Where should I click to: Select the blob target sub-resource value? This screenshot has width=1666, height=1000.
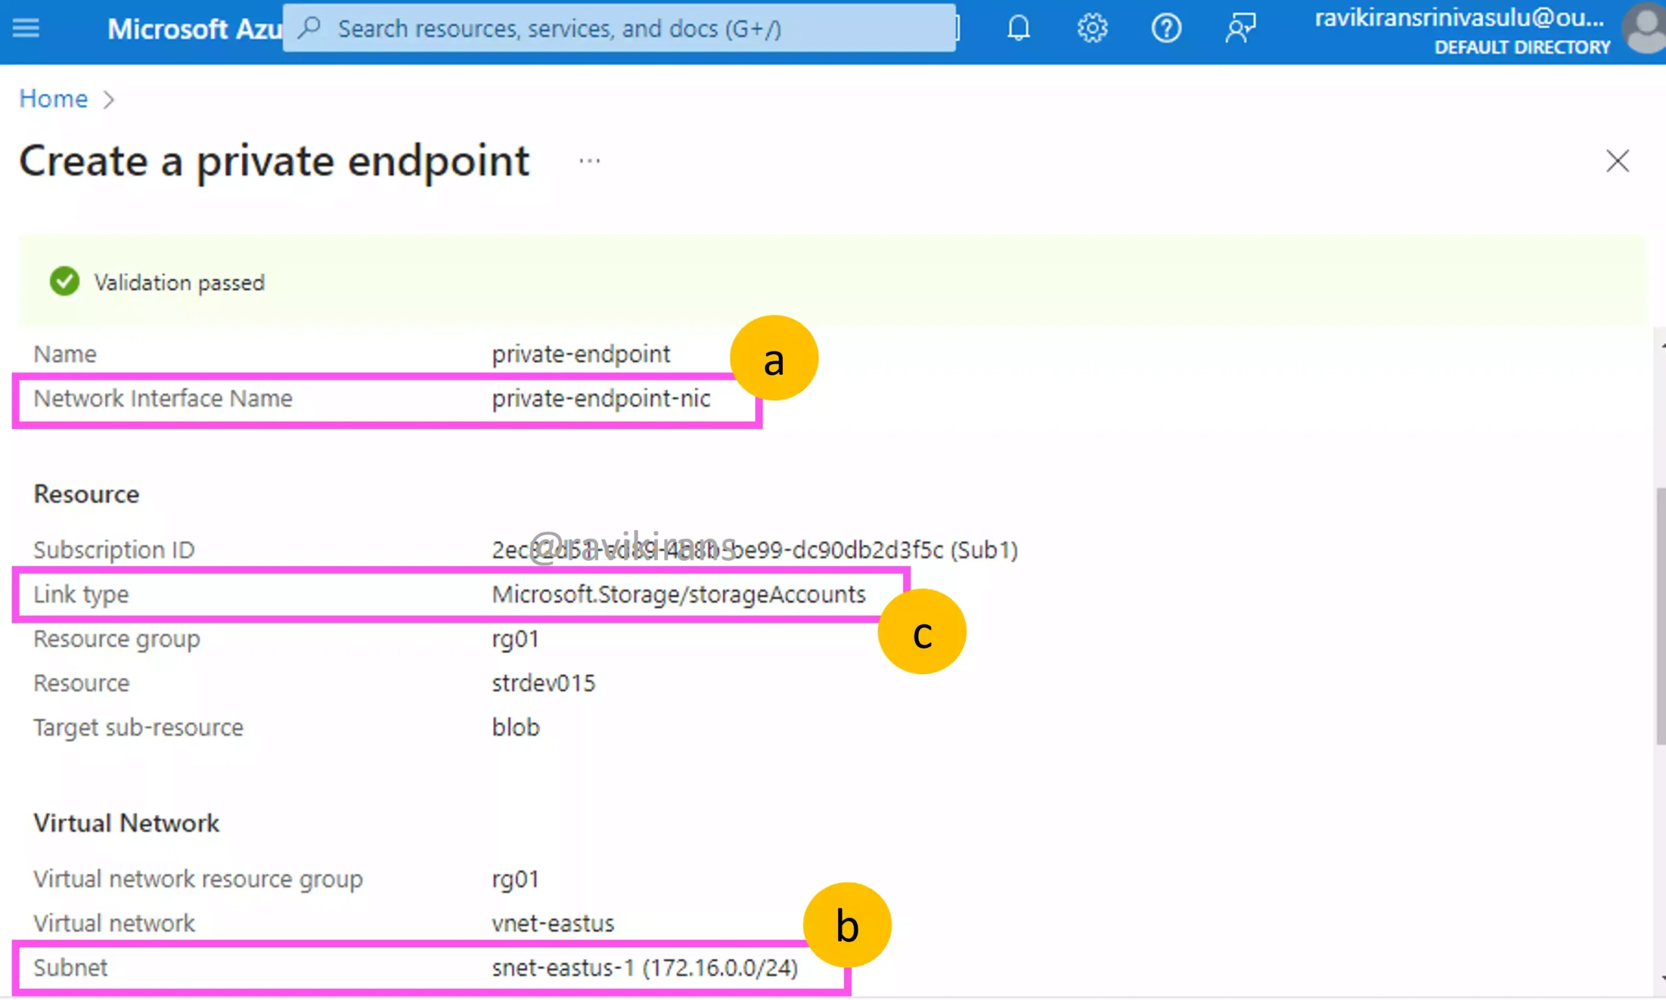[515, 728]
